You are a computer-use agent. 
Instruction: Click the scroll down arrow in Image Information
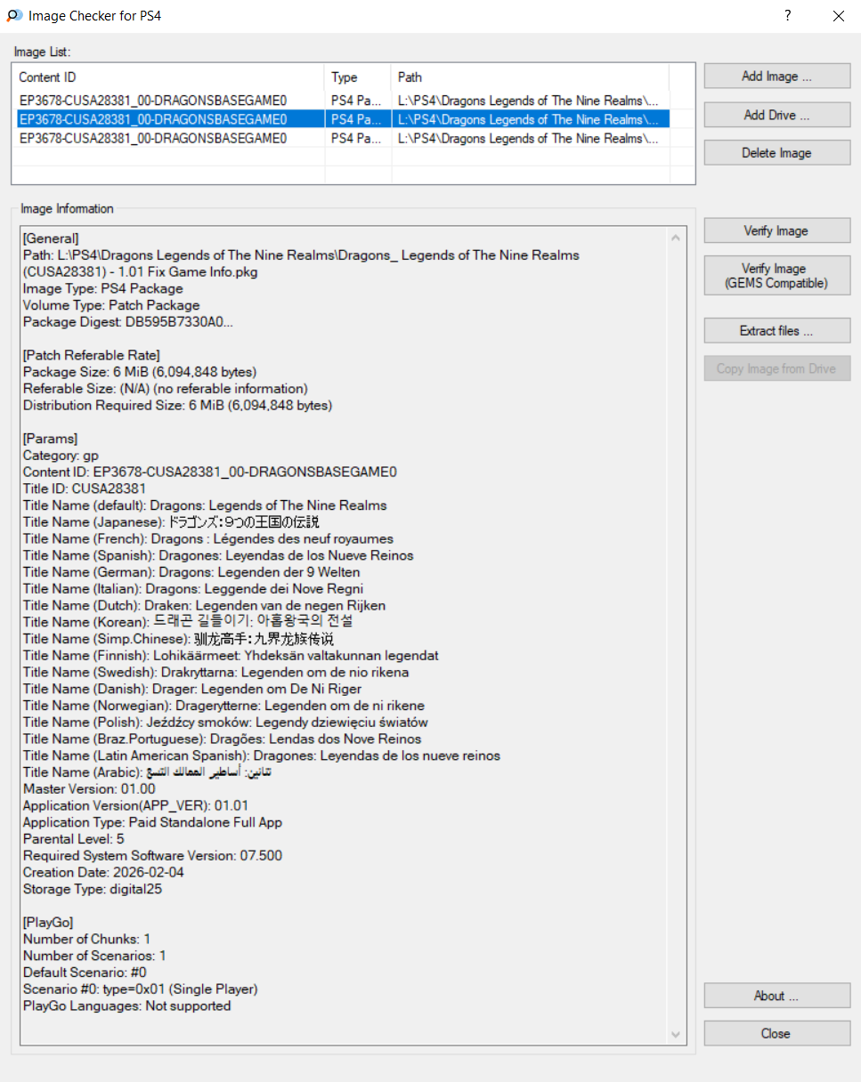point(678,1034)
